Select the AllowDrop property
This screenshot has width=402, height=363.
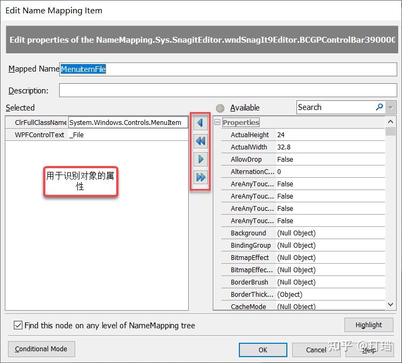tap(303, 160)
